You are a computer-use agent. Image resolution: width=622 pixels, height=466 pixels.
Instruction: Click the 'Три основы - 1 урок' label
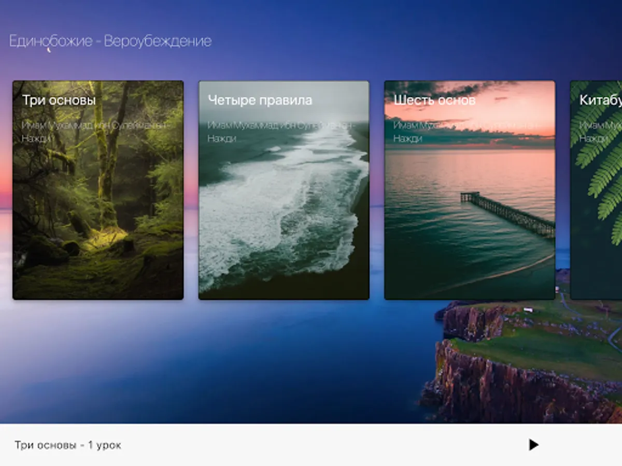coord(68,445)
